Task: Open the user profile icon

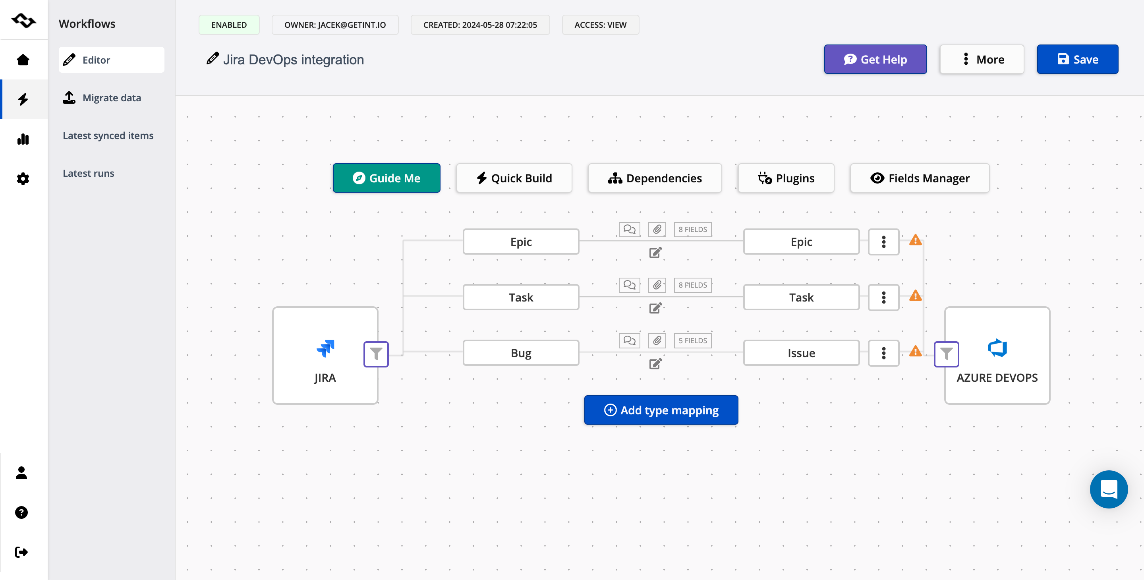Action: pyautogui.click(x=21, y=472)
